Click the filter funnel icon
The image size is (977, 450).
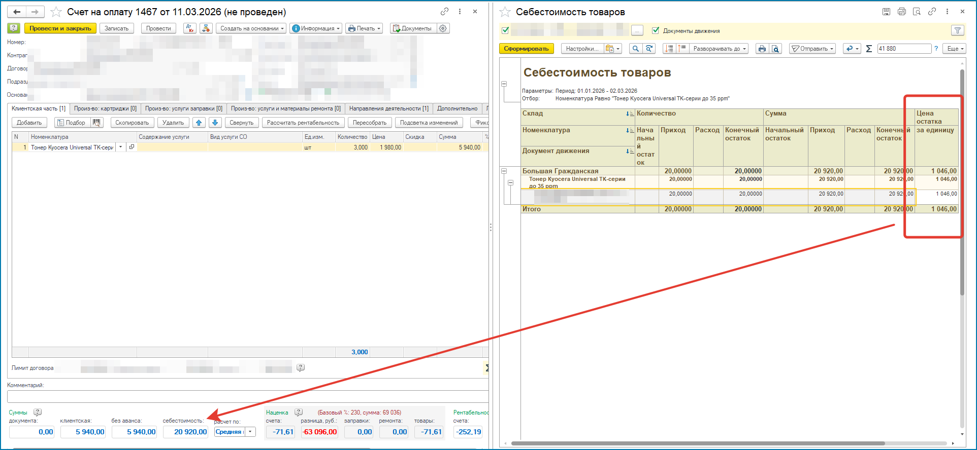click(x=957, y=31)
